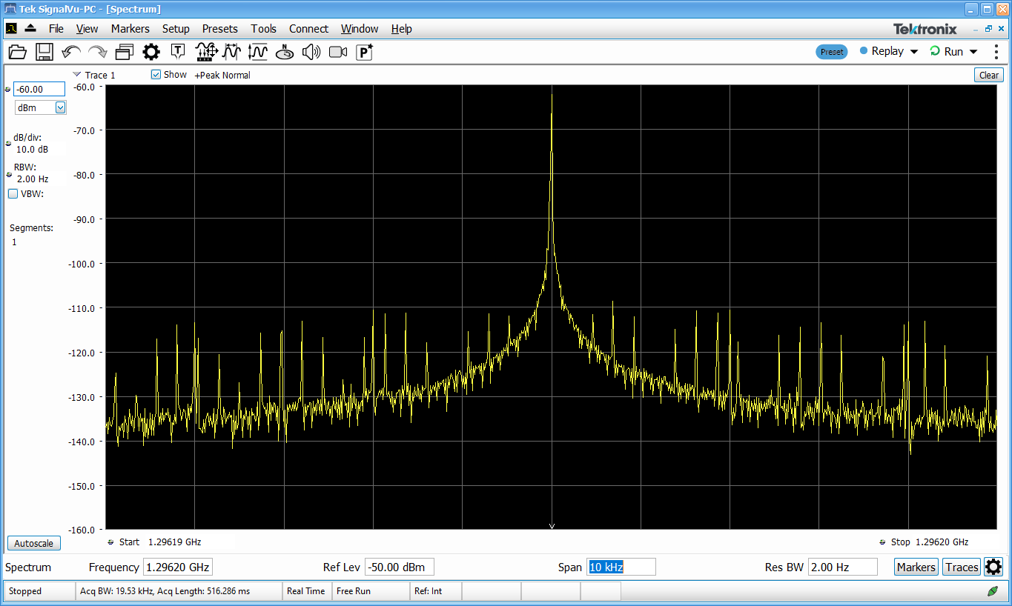Viewport: 1012px width, 606px height.
Task: Click the eject-style menu bar arrow icon
Action: pos(30,28)
